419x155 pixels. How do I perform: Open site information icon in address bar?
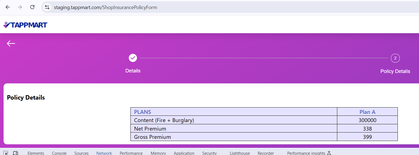click(47, 7)
